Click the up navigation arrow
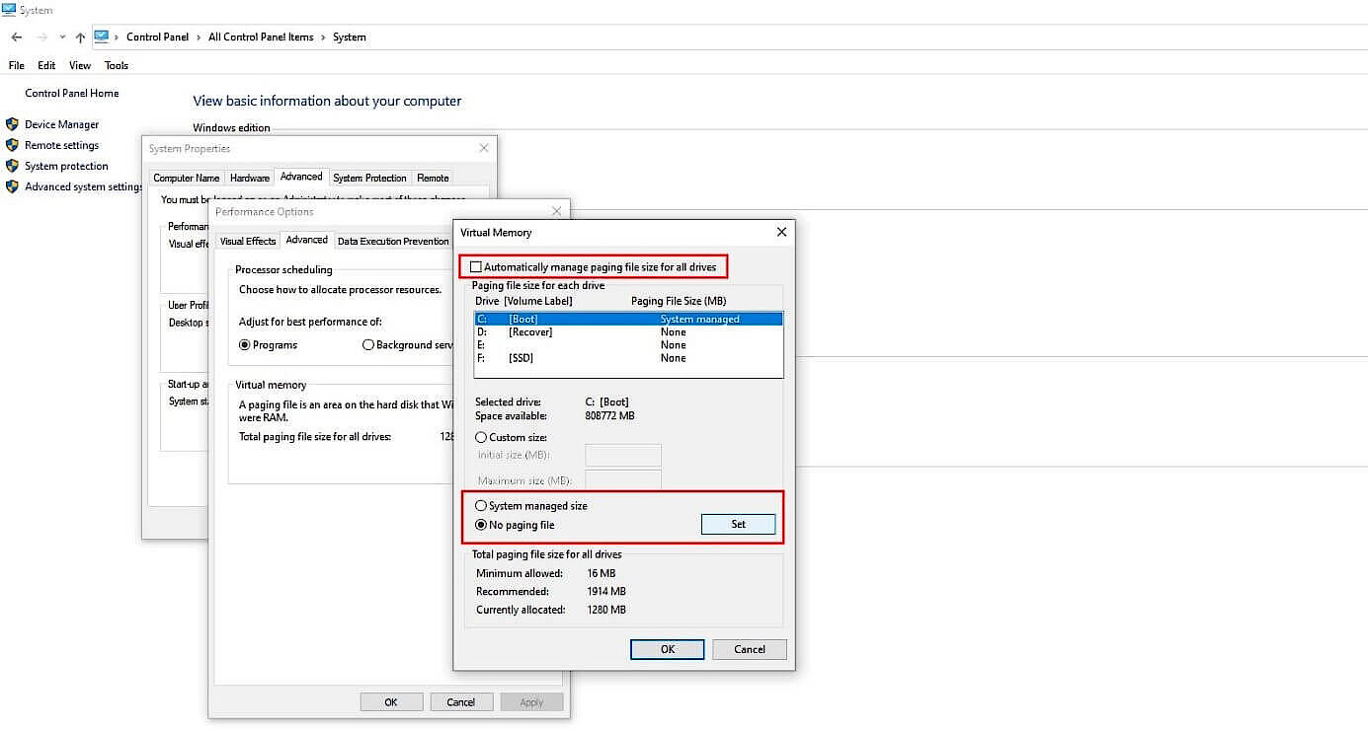The image size is (1368, 730). (80, 36)
